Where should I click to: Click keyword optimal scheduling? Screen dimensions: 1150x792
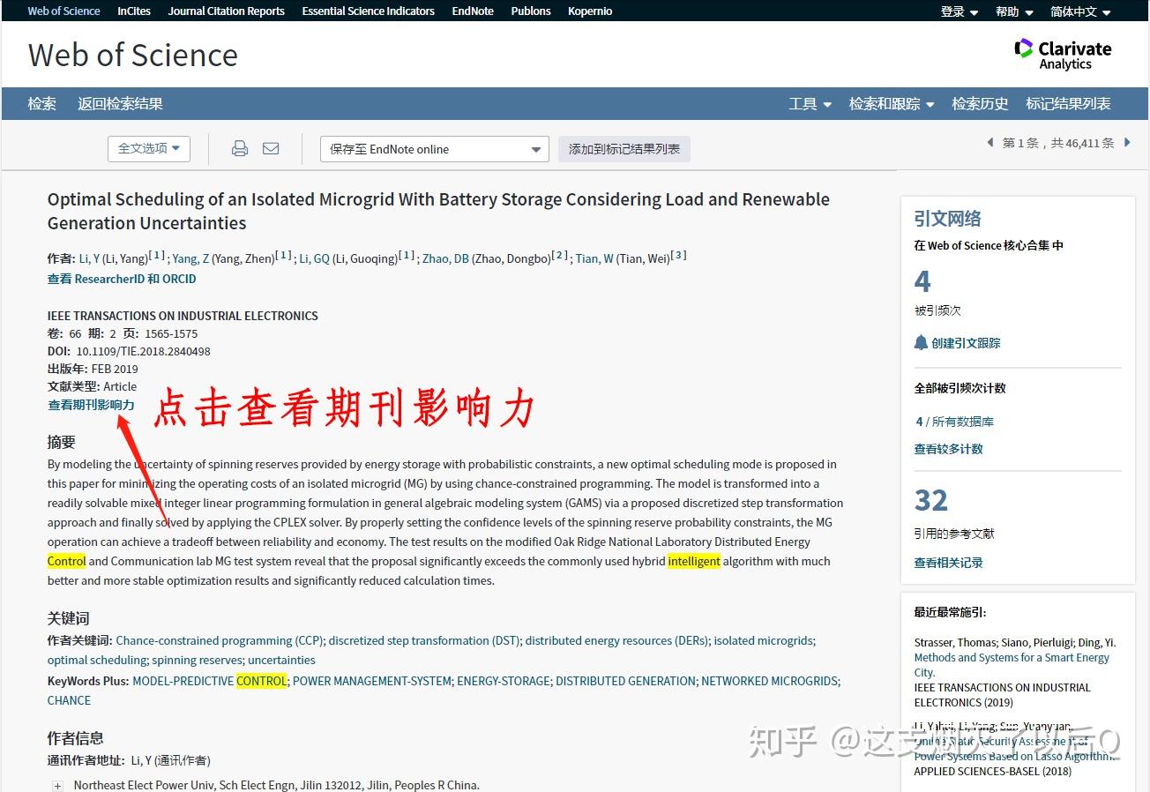(x=97, y=660)
